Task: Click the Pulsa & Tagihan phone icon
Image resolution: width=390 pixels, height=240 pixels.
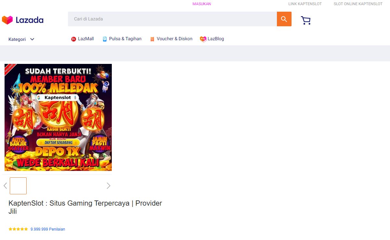Action: (x=105, y=39)
